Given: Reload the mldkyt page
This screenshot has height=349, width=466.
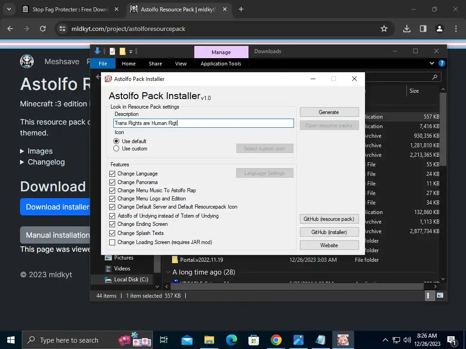Looking at the screenshot, I should click(x=43, y=29).
